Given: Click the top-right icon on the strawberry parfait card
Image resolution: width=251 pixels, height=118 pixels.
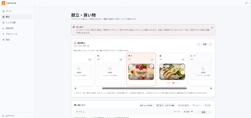Looking at the screenshot, I should (x=152, y=66).
